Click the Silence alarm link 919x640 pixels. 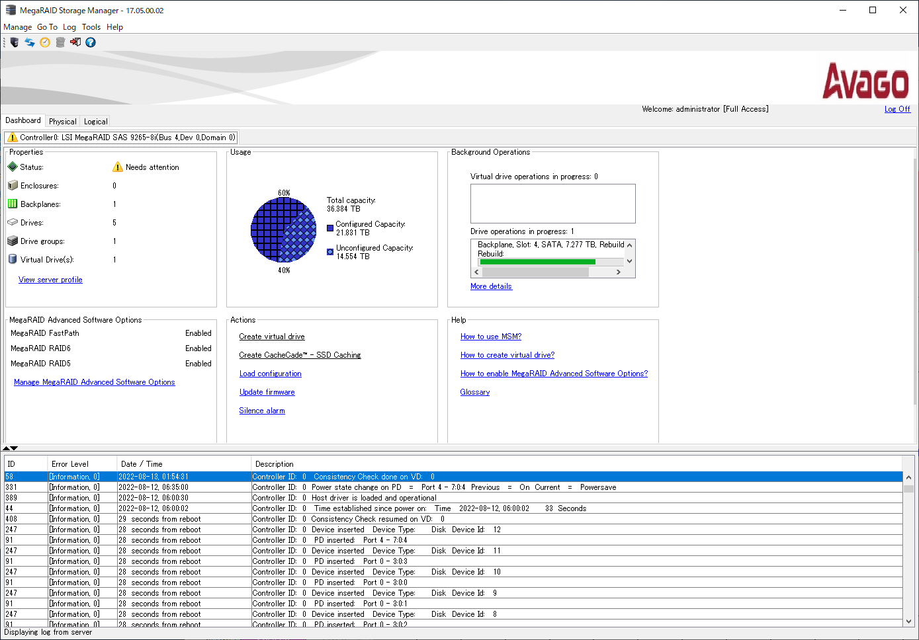pos(262,411)
